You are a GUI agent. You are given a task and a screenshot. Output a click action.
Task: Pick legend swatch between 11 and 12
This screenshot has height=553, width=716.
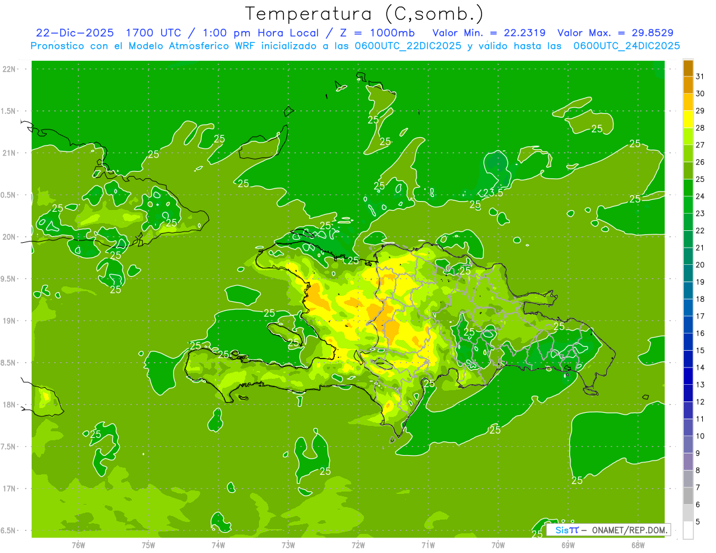(688, 410)
